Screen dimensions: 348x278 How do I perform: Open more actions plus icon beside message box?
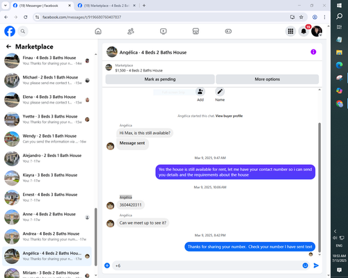click(x=107, y=265)
